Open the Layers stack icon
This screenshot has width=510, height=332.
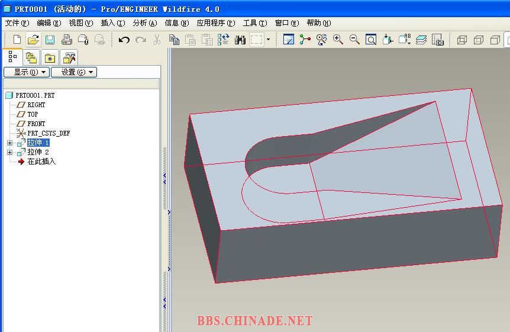coord(421,40)
